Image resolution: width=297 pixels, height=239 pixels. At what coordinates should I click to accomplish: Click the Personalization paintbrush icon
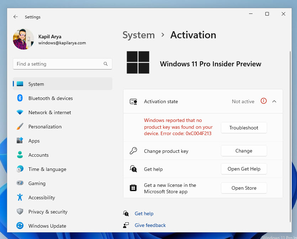(x=20, y=127)
